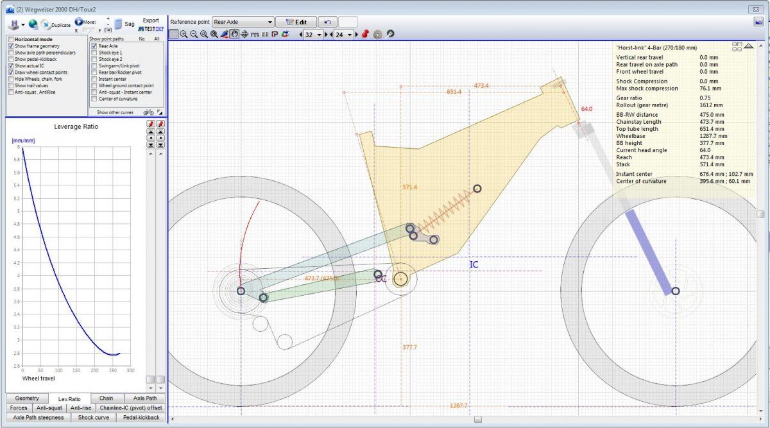Viewport: 770px width, 428px height.
Task: Switch to the Anti-squat tab
Action: pos(49,407)
